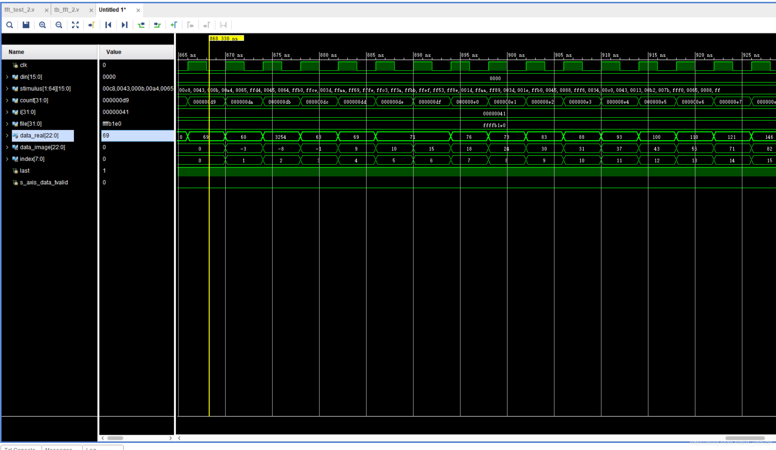776x450 pixels.
Task: Expand the index[7:0] signal
Action: coord(7,159)
